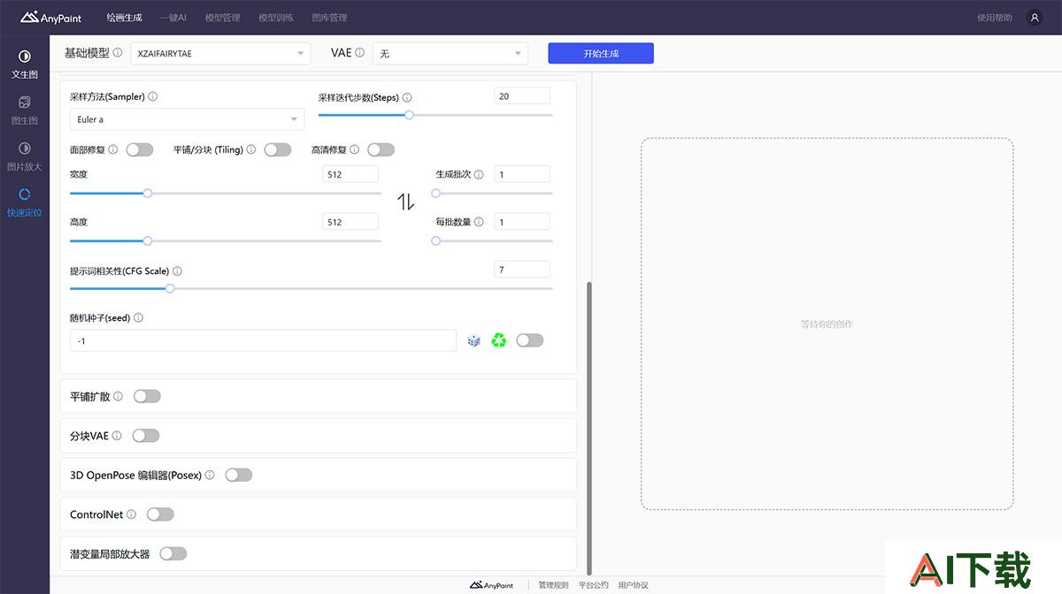The height and width of the screenshot is (594, 1062).
Task: Click info icon beside 生成批次
Action: (x=479, y=175)
